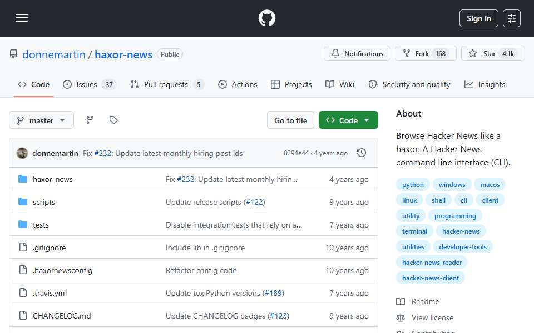Click the .gitignore file icon
Viewport: 534px width, 333px height.
coord(23,247)
